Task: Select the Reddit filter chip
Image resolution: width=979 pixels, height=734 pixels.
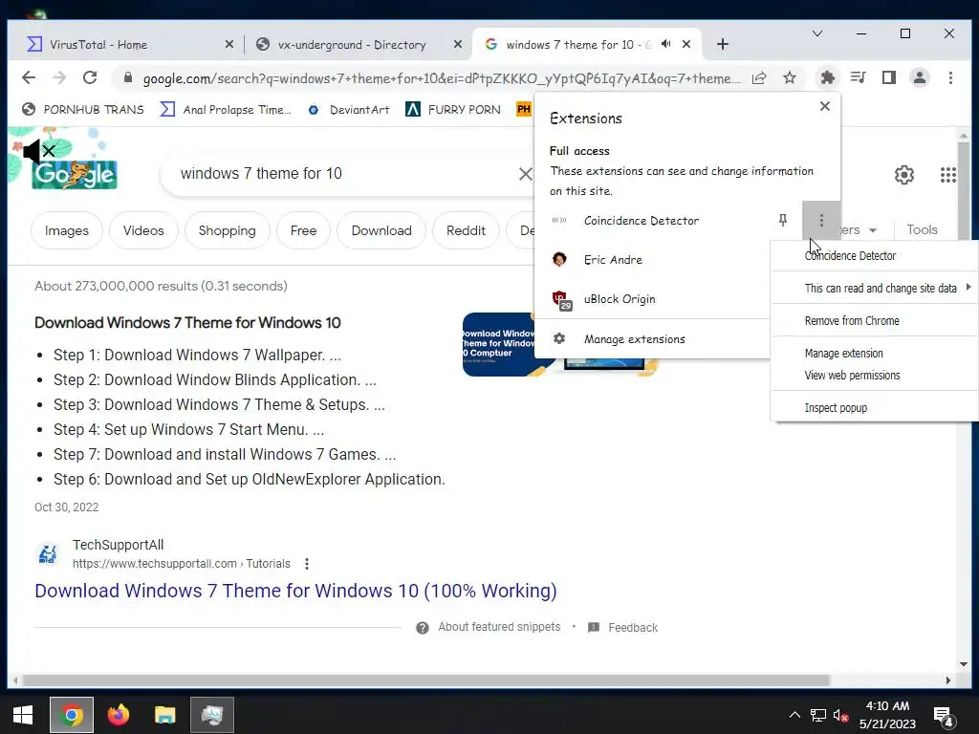Action: [466, 230]
